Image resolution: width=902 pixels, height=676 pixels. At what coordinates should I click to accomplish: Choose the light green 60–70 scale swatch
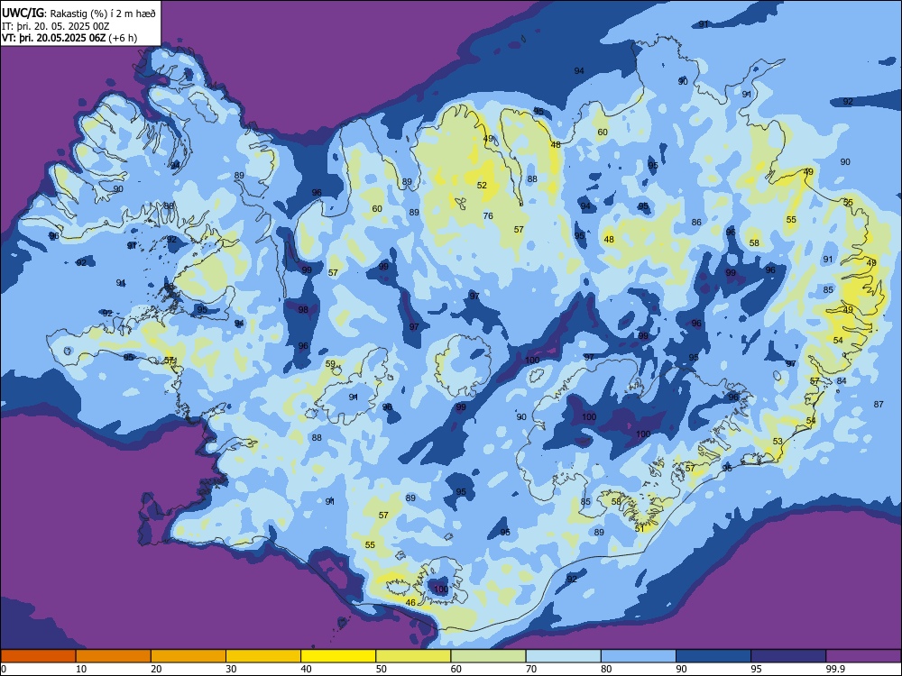(488, 656)
